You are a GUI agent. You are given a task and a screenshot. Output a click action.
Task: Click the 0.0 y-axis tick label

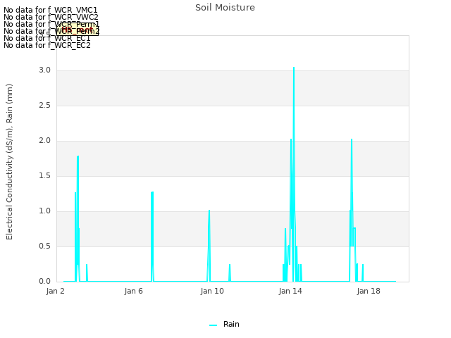tap(45, 282)
